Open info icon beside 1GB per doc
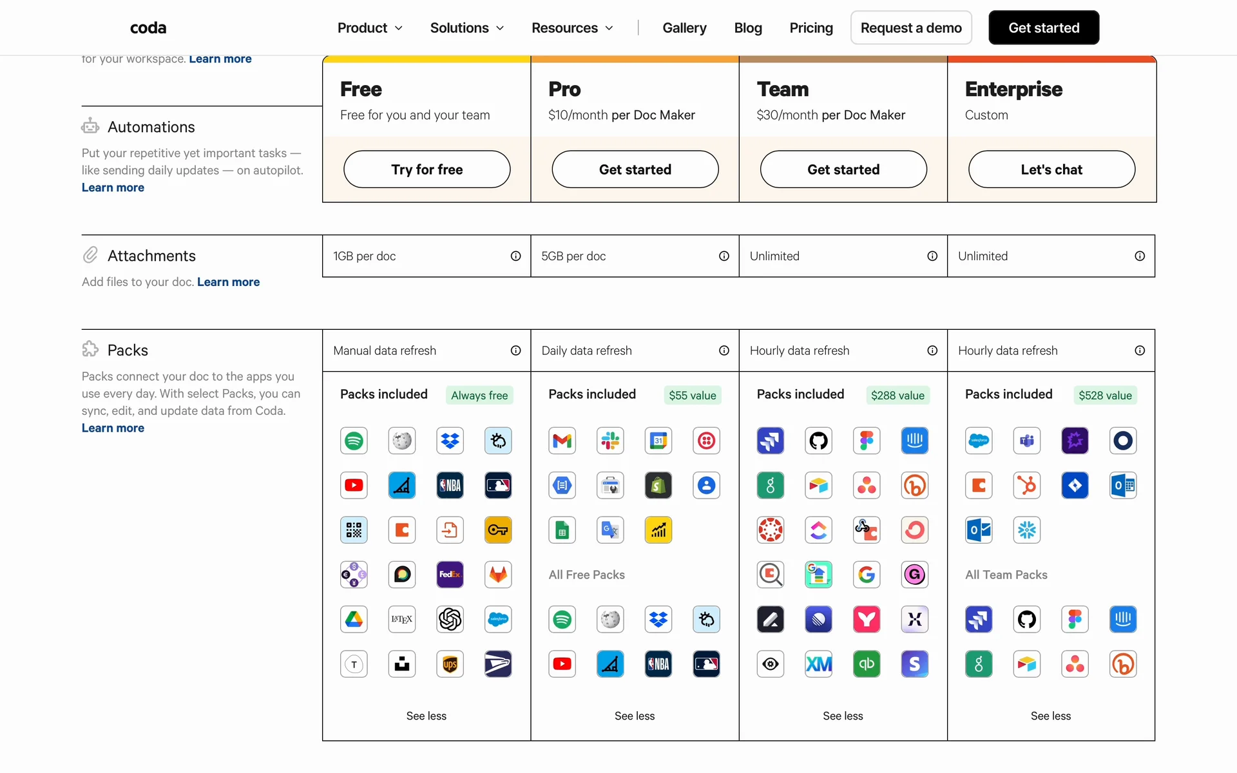This screenshot has height=773, width=1237. click(515, 256)
